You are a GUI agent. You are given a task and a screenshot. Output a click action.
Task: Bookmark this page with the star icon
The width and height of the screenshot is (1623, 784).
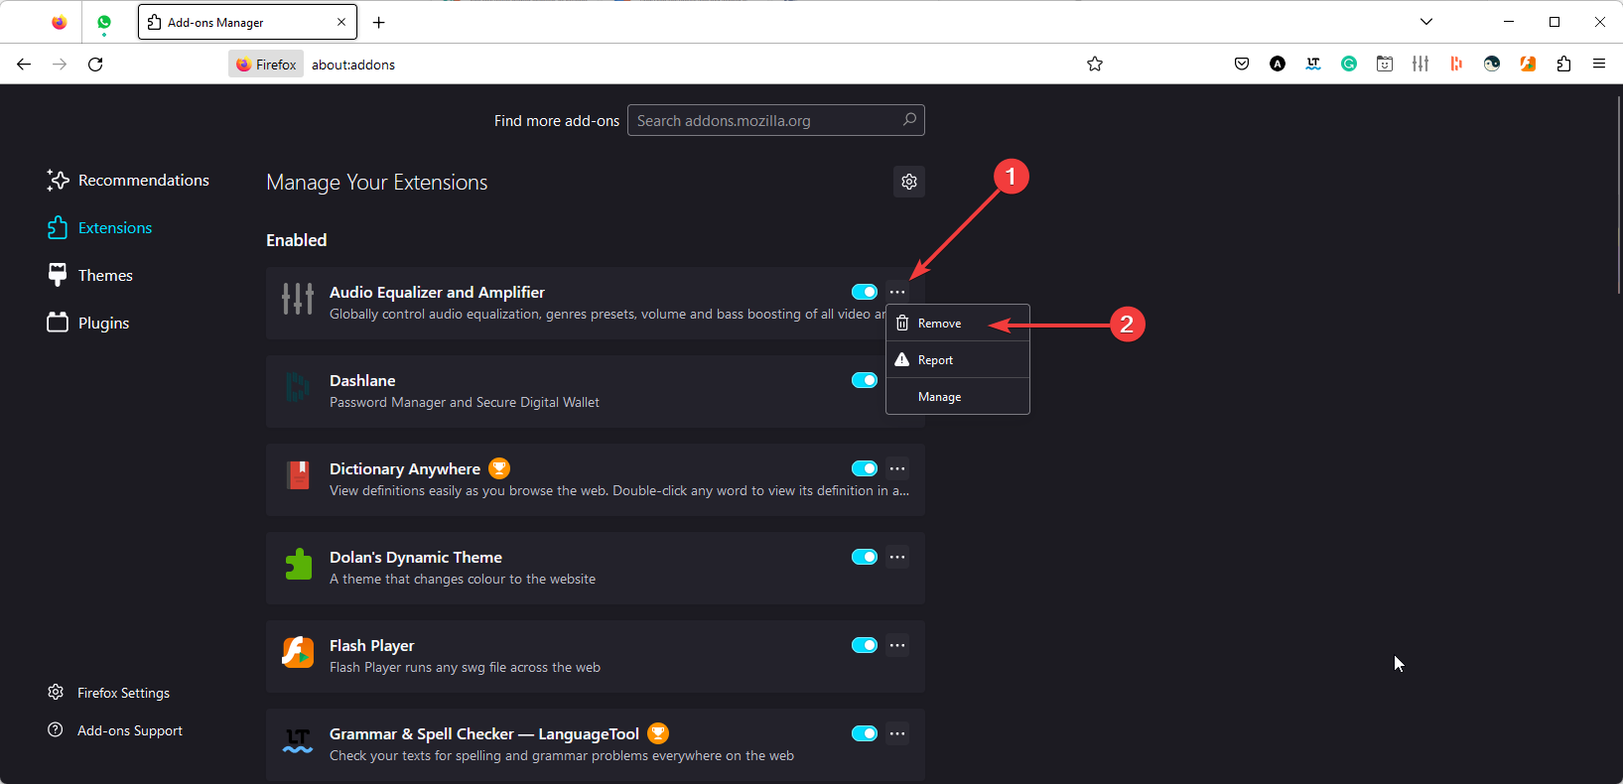pos(1095,64)
